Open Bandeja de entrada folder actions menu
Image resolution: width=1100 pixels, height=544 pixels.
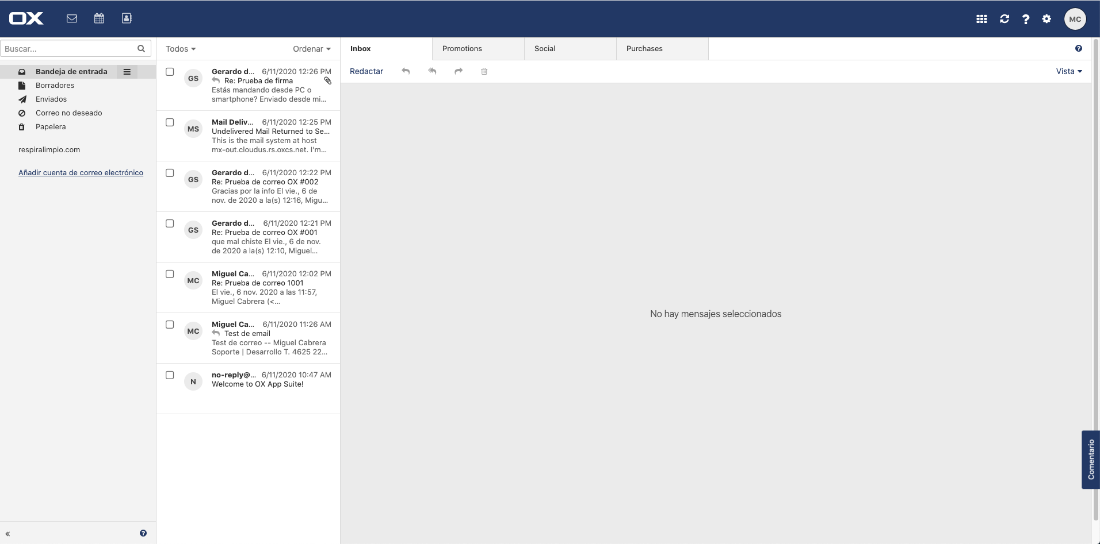tap(127, 72)
